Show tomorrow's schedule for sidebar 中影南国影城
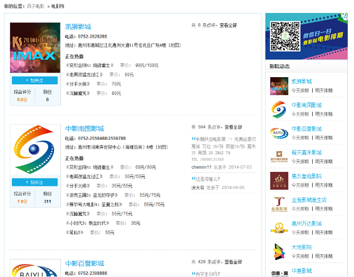This screenshot has width=354, height=277. (x=324, y=114)
